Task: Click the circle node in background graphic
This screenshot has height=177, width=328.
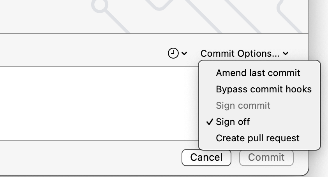Action: point(101,5)
